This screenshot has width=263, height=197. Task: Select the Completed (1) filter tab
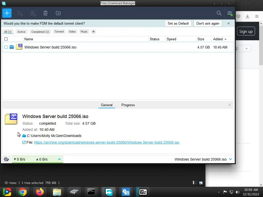(40, 32)
